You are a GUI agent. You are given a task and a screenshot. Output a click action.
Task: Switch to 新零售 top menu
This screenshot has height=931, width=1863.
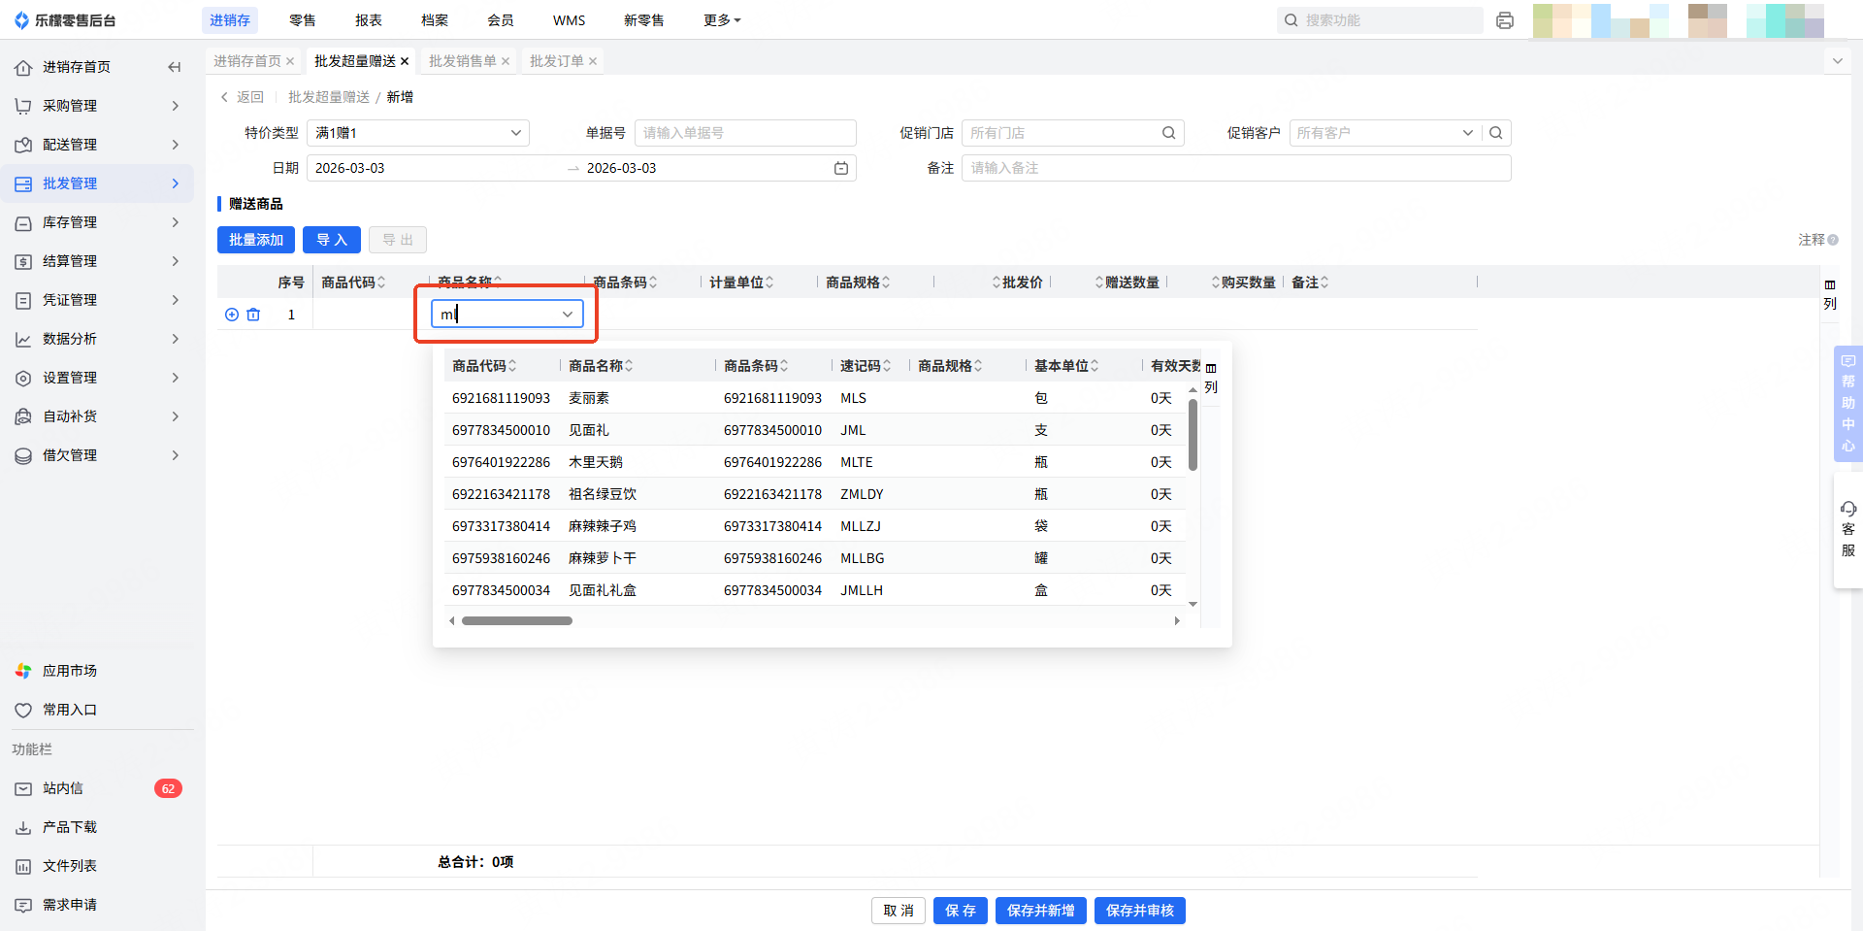(644, 20)
